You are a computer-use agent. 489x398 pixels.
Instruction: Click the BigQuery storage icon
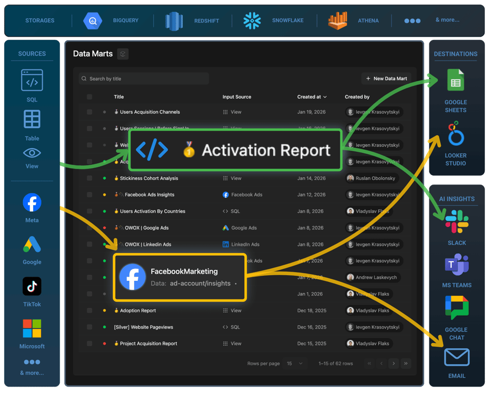(x=93, y=21)
